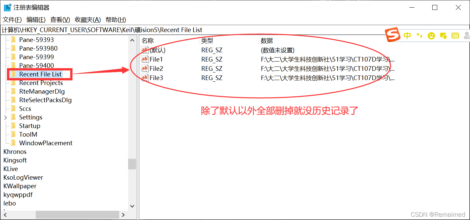
Task: Open the 文件(F) menu
Action: tap(12, 20)
